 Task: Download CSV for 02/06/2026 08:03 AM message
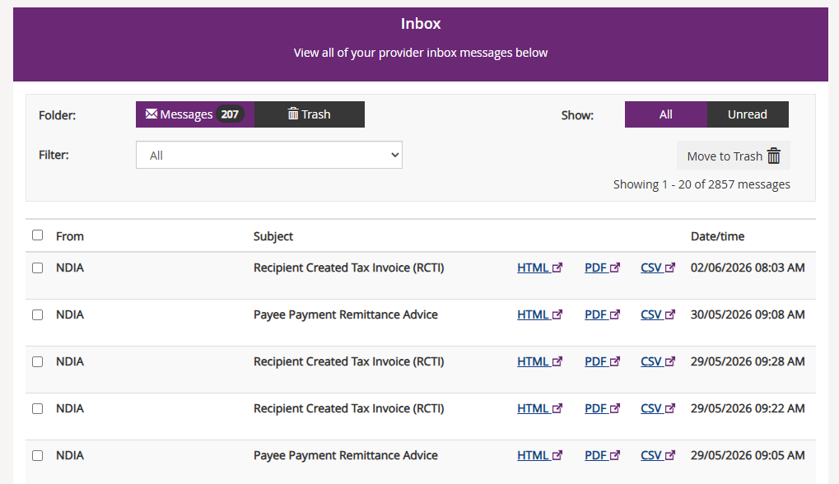(x=658, y=268)
